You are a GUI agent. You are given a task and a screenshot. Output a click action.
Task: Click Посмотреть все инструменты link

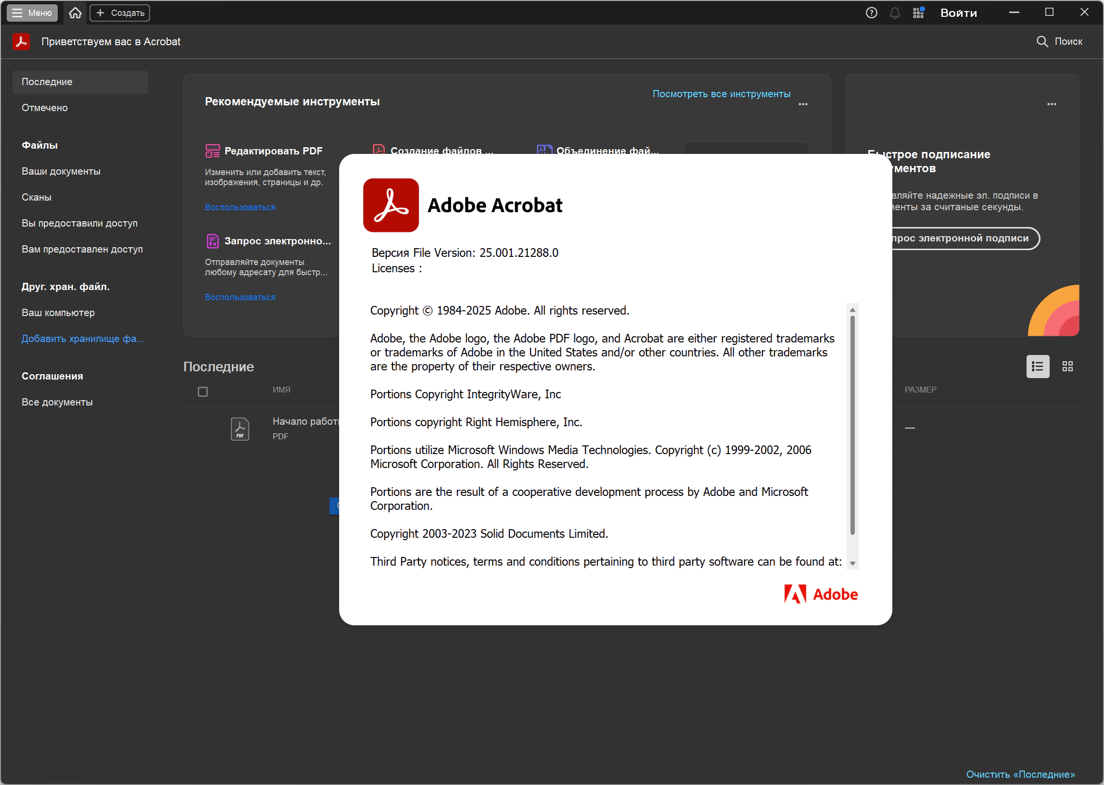point(721,94)
